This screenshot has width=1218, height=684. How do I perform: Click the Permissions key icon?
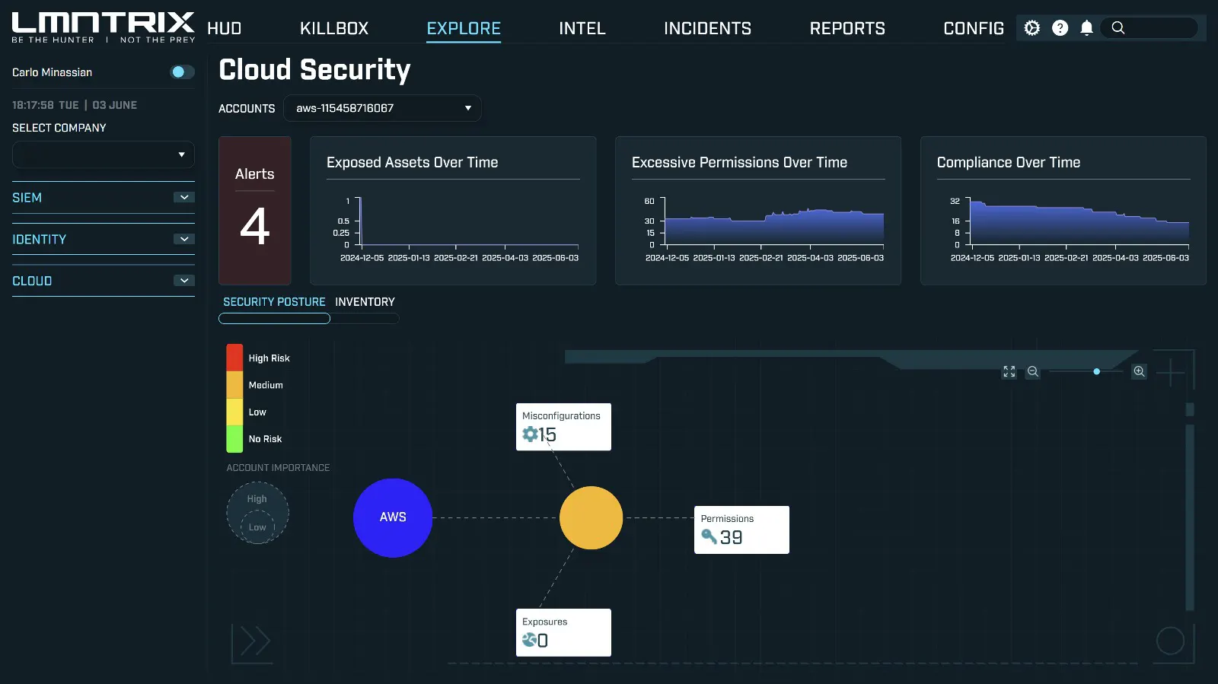tap(709, 536)
